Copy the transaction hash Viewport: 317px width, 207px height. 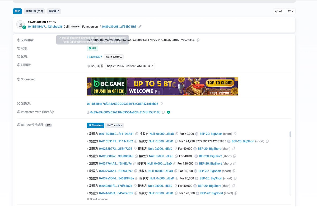coord(198,40)
